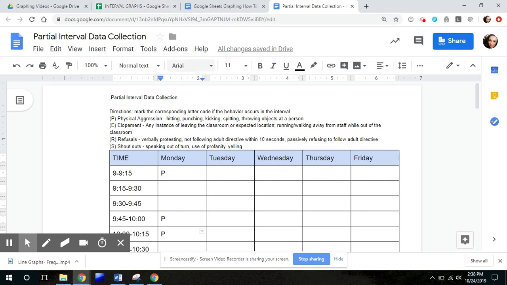Open the Normal text style dropdown
This screenshot has width=507, height=285.
pyautogui.click(x=139, y=66)
